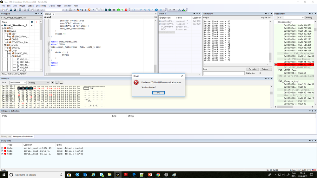Open the Debug menu
Viewport: 317px width, 178px height.
(x=30, y=6)
